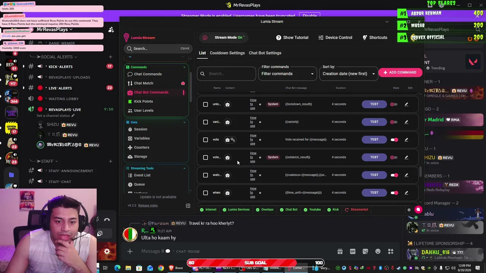This screenshot has width=486, height=273.
Task: Disable the when command state toggle
Action: [394, 193]
